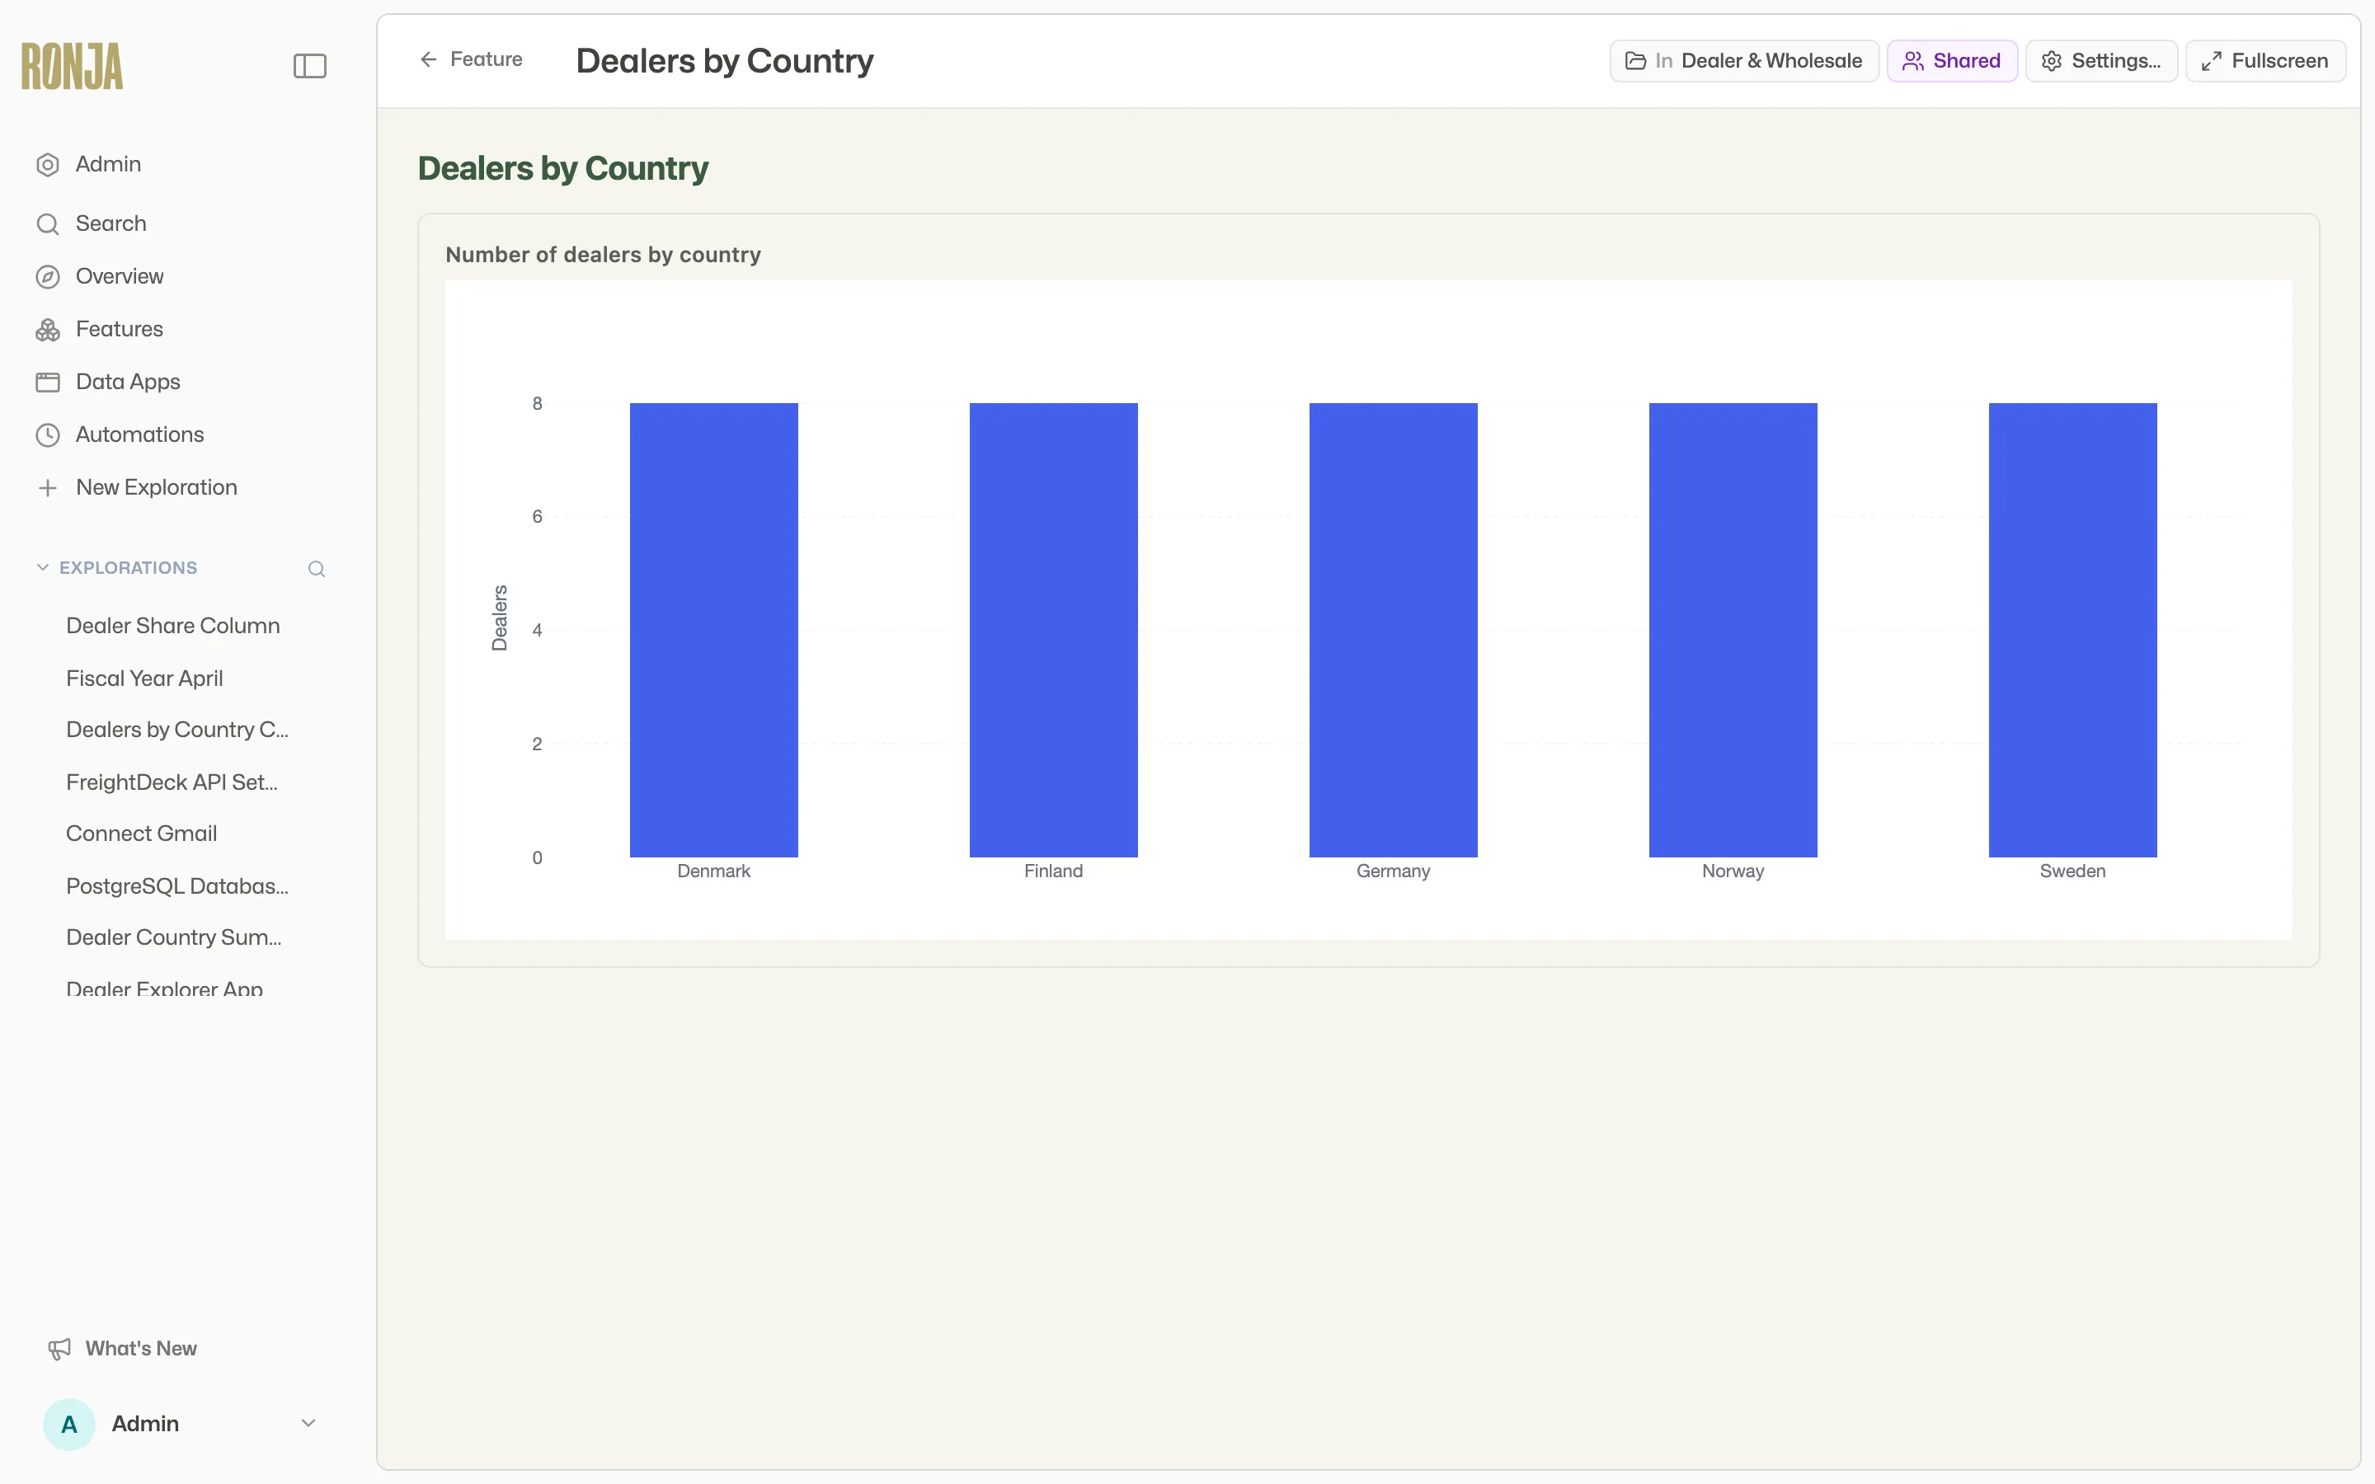Image resolution: width=2375 pixels, height=1484 pixels.
Task: Click the Norway bar in the chart
Action: 1732,630
